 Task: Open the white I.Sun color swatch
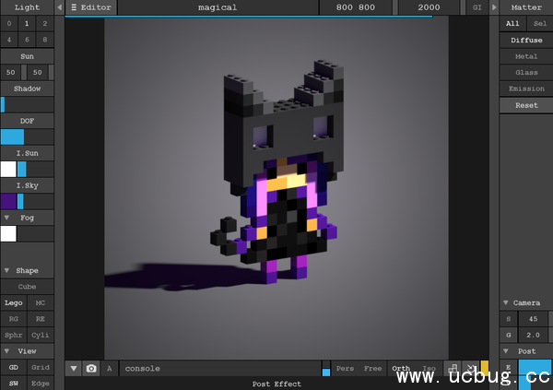[8, 169]
